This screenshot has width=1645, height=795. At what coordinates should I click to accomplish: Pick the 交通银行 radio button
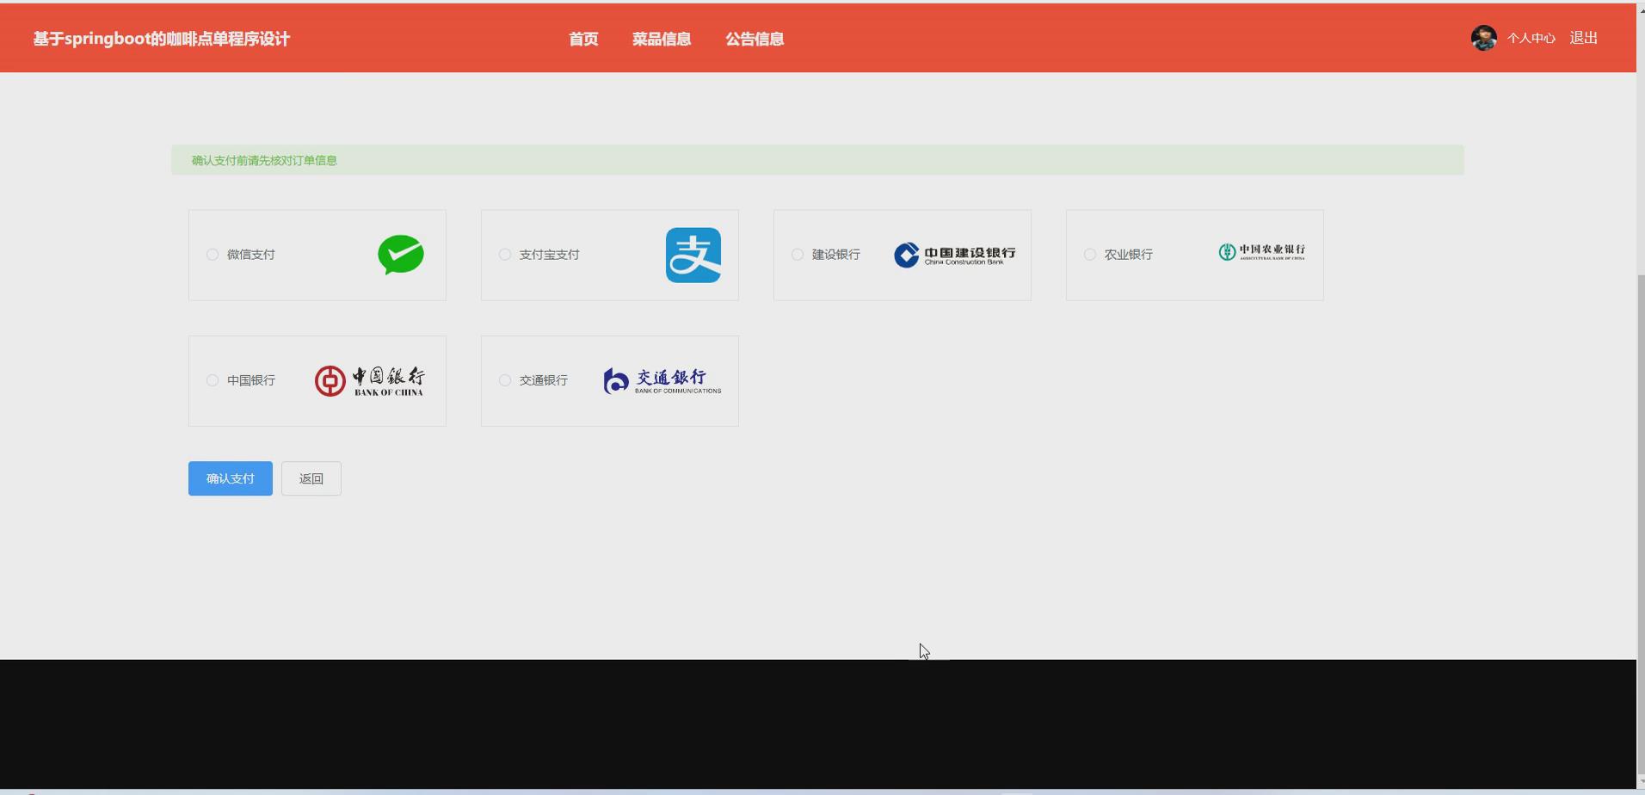[505, 380]
